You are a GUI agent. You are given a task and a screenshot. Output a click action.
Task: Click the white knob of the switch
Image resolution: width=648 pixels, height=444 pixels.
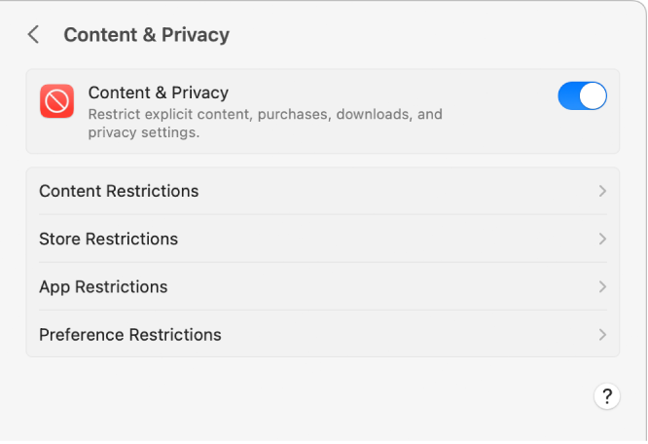(x=593, y=95)
